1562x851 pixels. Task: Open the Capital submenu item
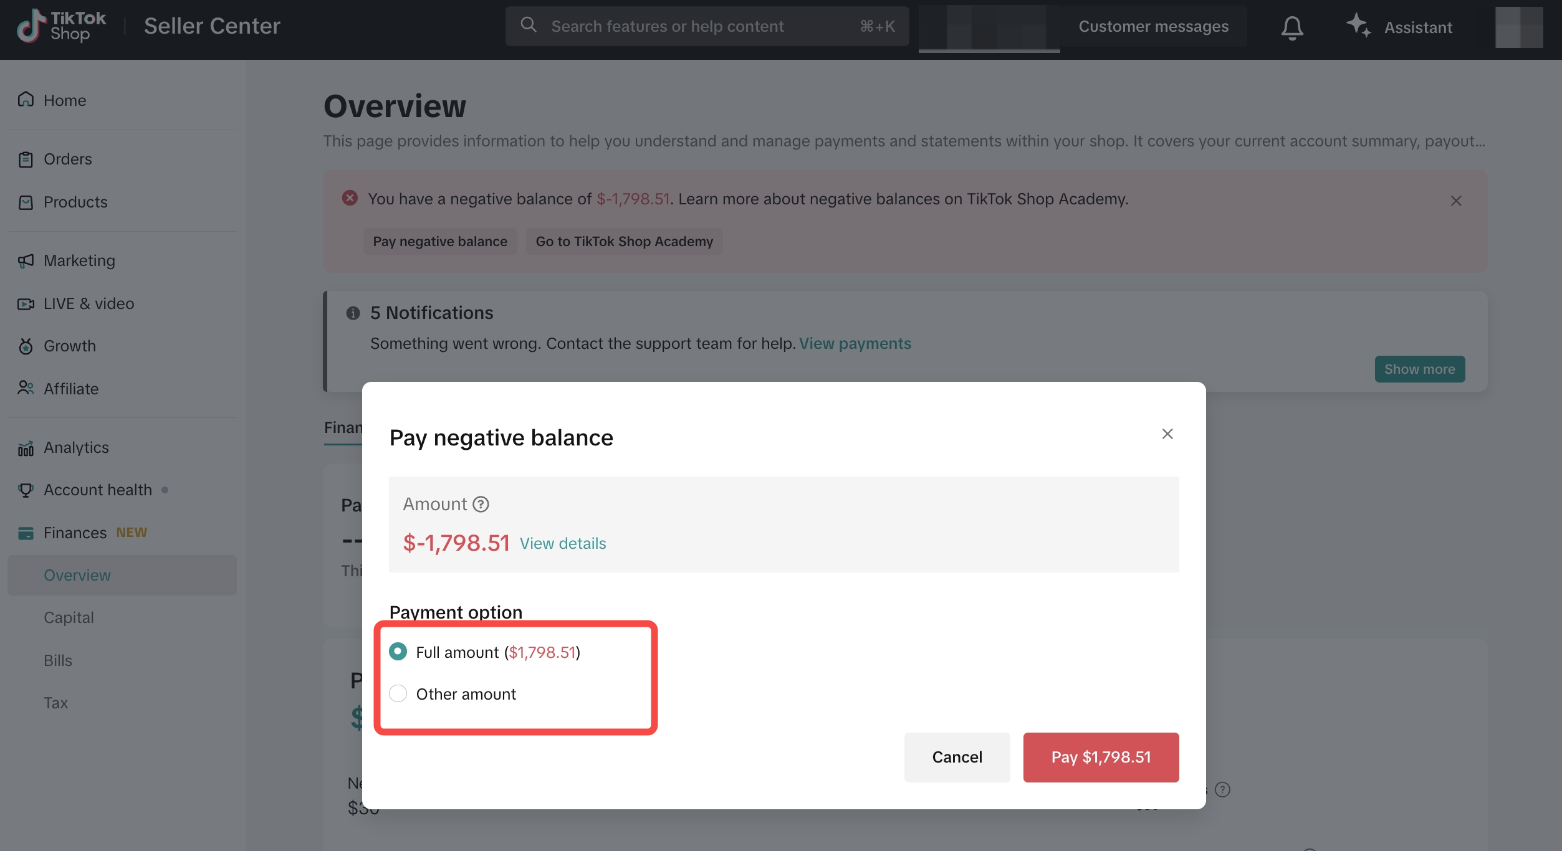pos(69,617)
